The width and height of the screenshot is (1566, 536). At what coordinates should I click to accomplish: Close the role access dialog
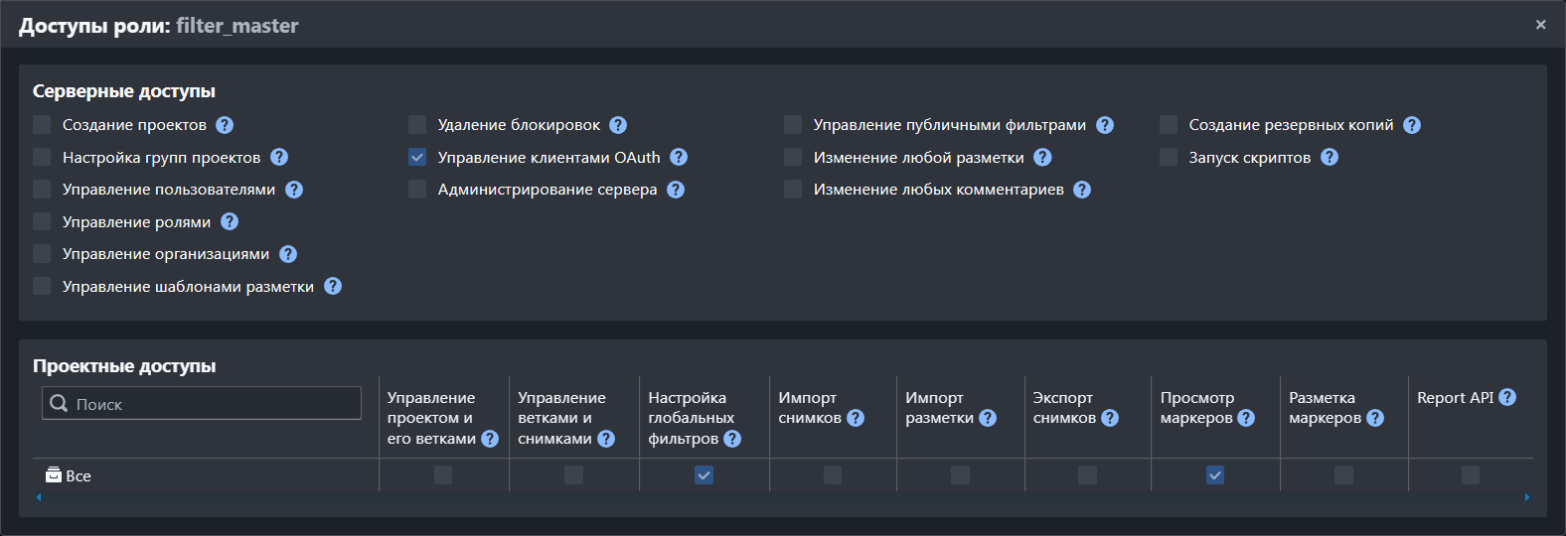coord(1541,25)
